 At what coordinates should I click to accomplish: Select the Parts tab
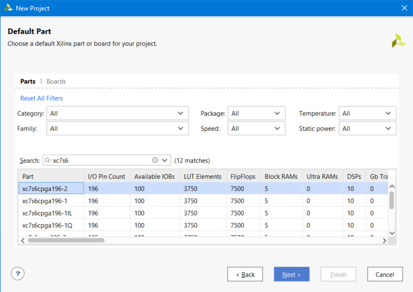pos(28,82)
